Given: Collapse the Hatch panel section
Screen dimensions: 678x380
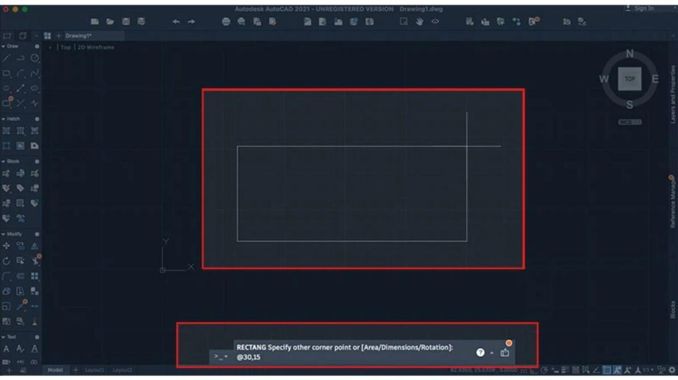Looking at the screenshot, I should click(x=3, y=119).
